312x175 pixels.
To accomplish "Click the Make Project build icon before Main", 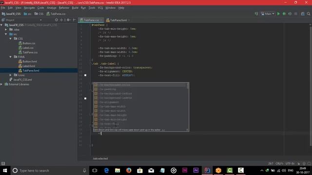I will (x=256, y=14).
